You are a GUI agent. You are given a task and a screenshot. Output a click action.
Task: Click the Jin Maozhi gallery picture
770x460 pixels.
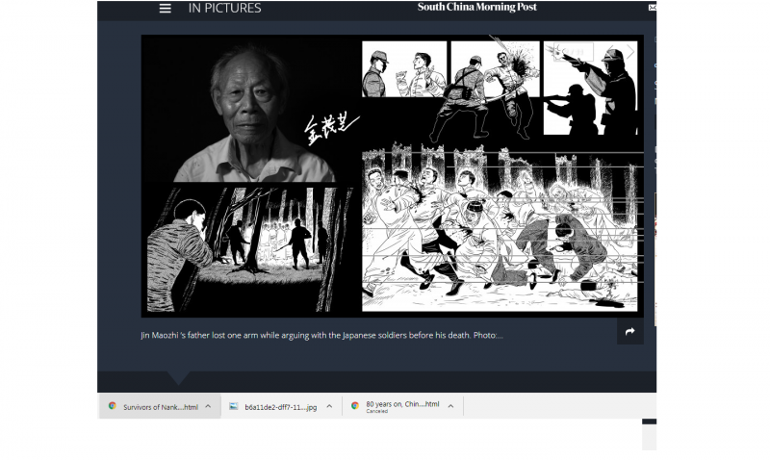coord(393,176)
